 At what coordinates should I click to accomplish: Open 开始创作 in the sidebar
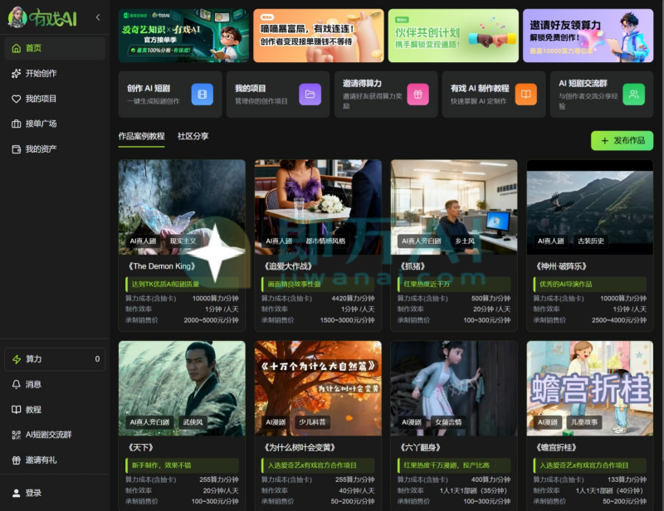click(41, 74)
